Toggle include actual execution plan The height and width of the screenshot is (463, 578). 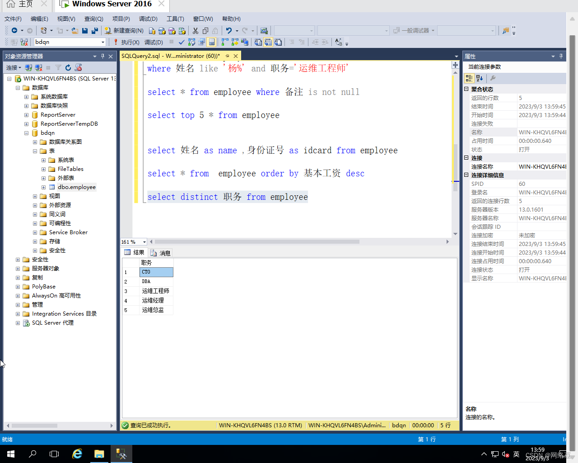click(x=225, y=42)
